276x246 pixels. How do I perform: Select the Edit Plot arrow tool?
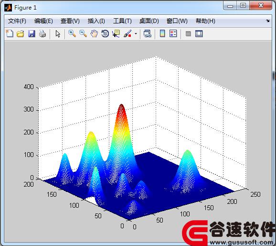click(58, 34)
